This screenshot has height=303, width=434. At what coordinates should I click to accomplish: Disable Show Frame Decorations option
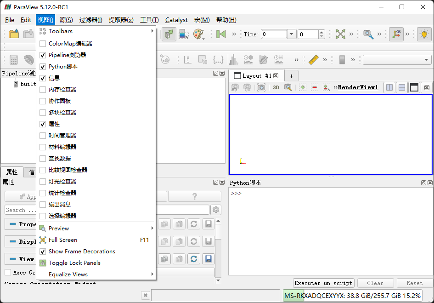[x=43, y=252]
